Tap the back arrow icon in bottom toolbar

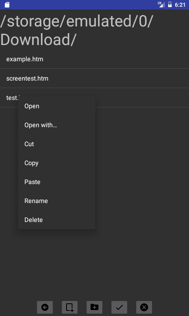[x=45, y=307]
